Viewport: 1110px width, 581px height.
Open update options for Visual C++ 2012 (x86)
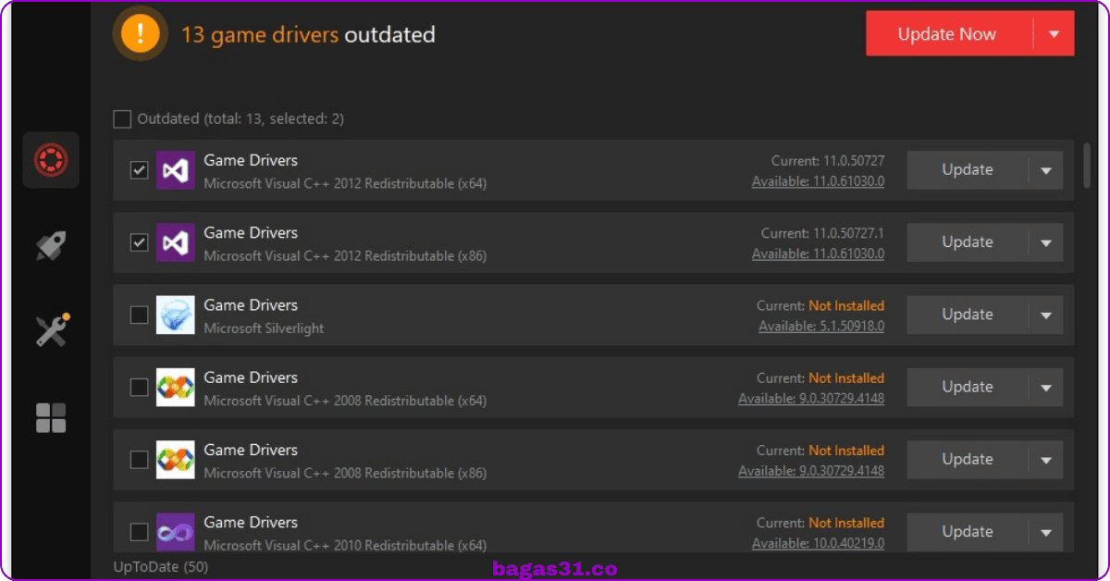click(x=1046, y=242)
